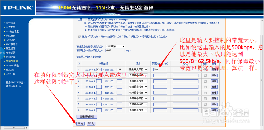Viewport: 264px width, 130px height.
Task: Enable the rule in row 7
Action: 205,105
